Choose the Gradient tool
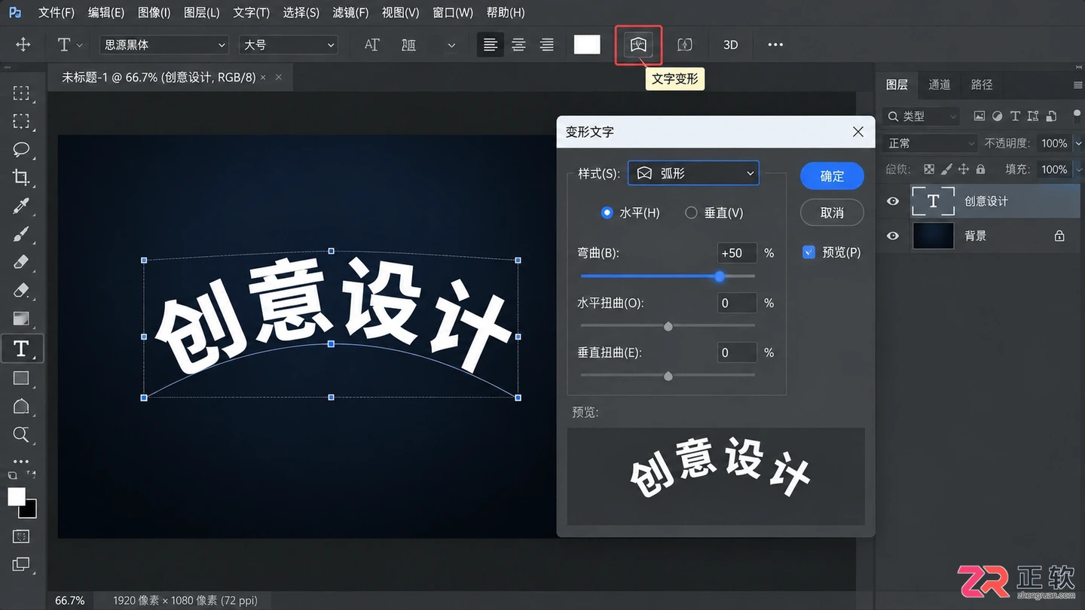The width and height of the screenshot is (1085, 610). coord(21,319)
